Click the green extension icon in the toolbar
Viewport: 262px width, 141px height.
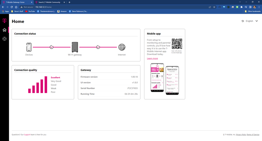[x=237, y=7]
